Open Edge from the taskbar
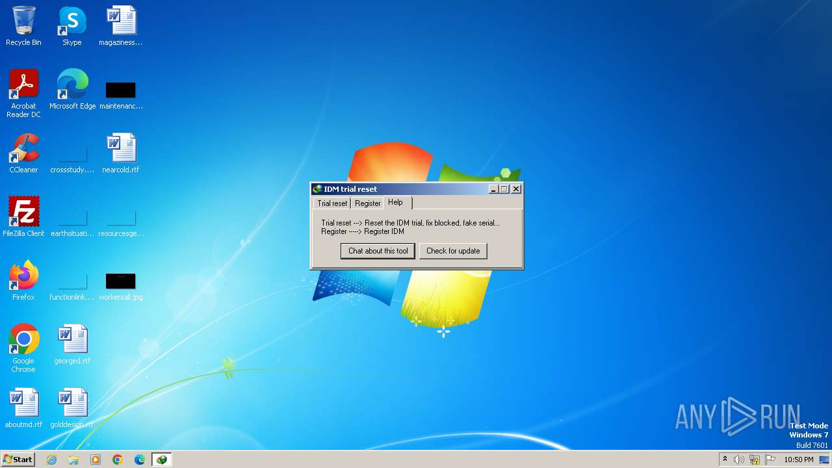 click(x=140, y=460)
